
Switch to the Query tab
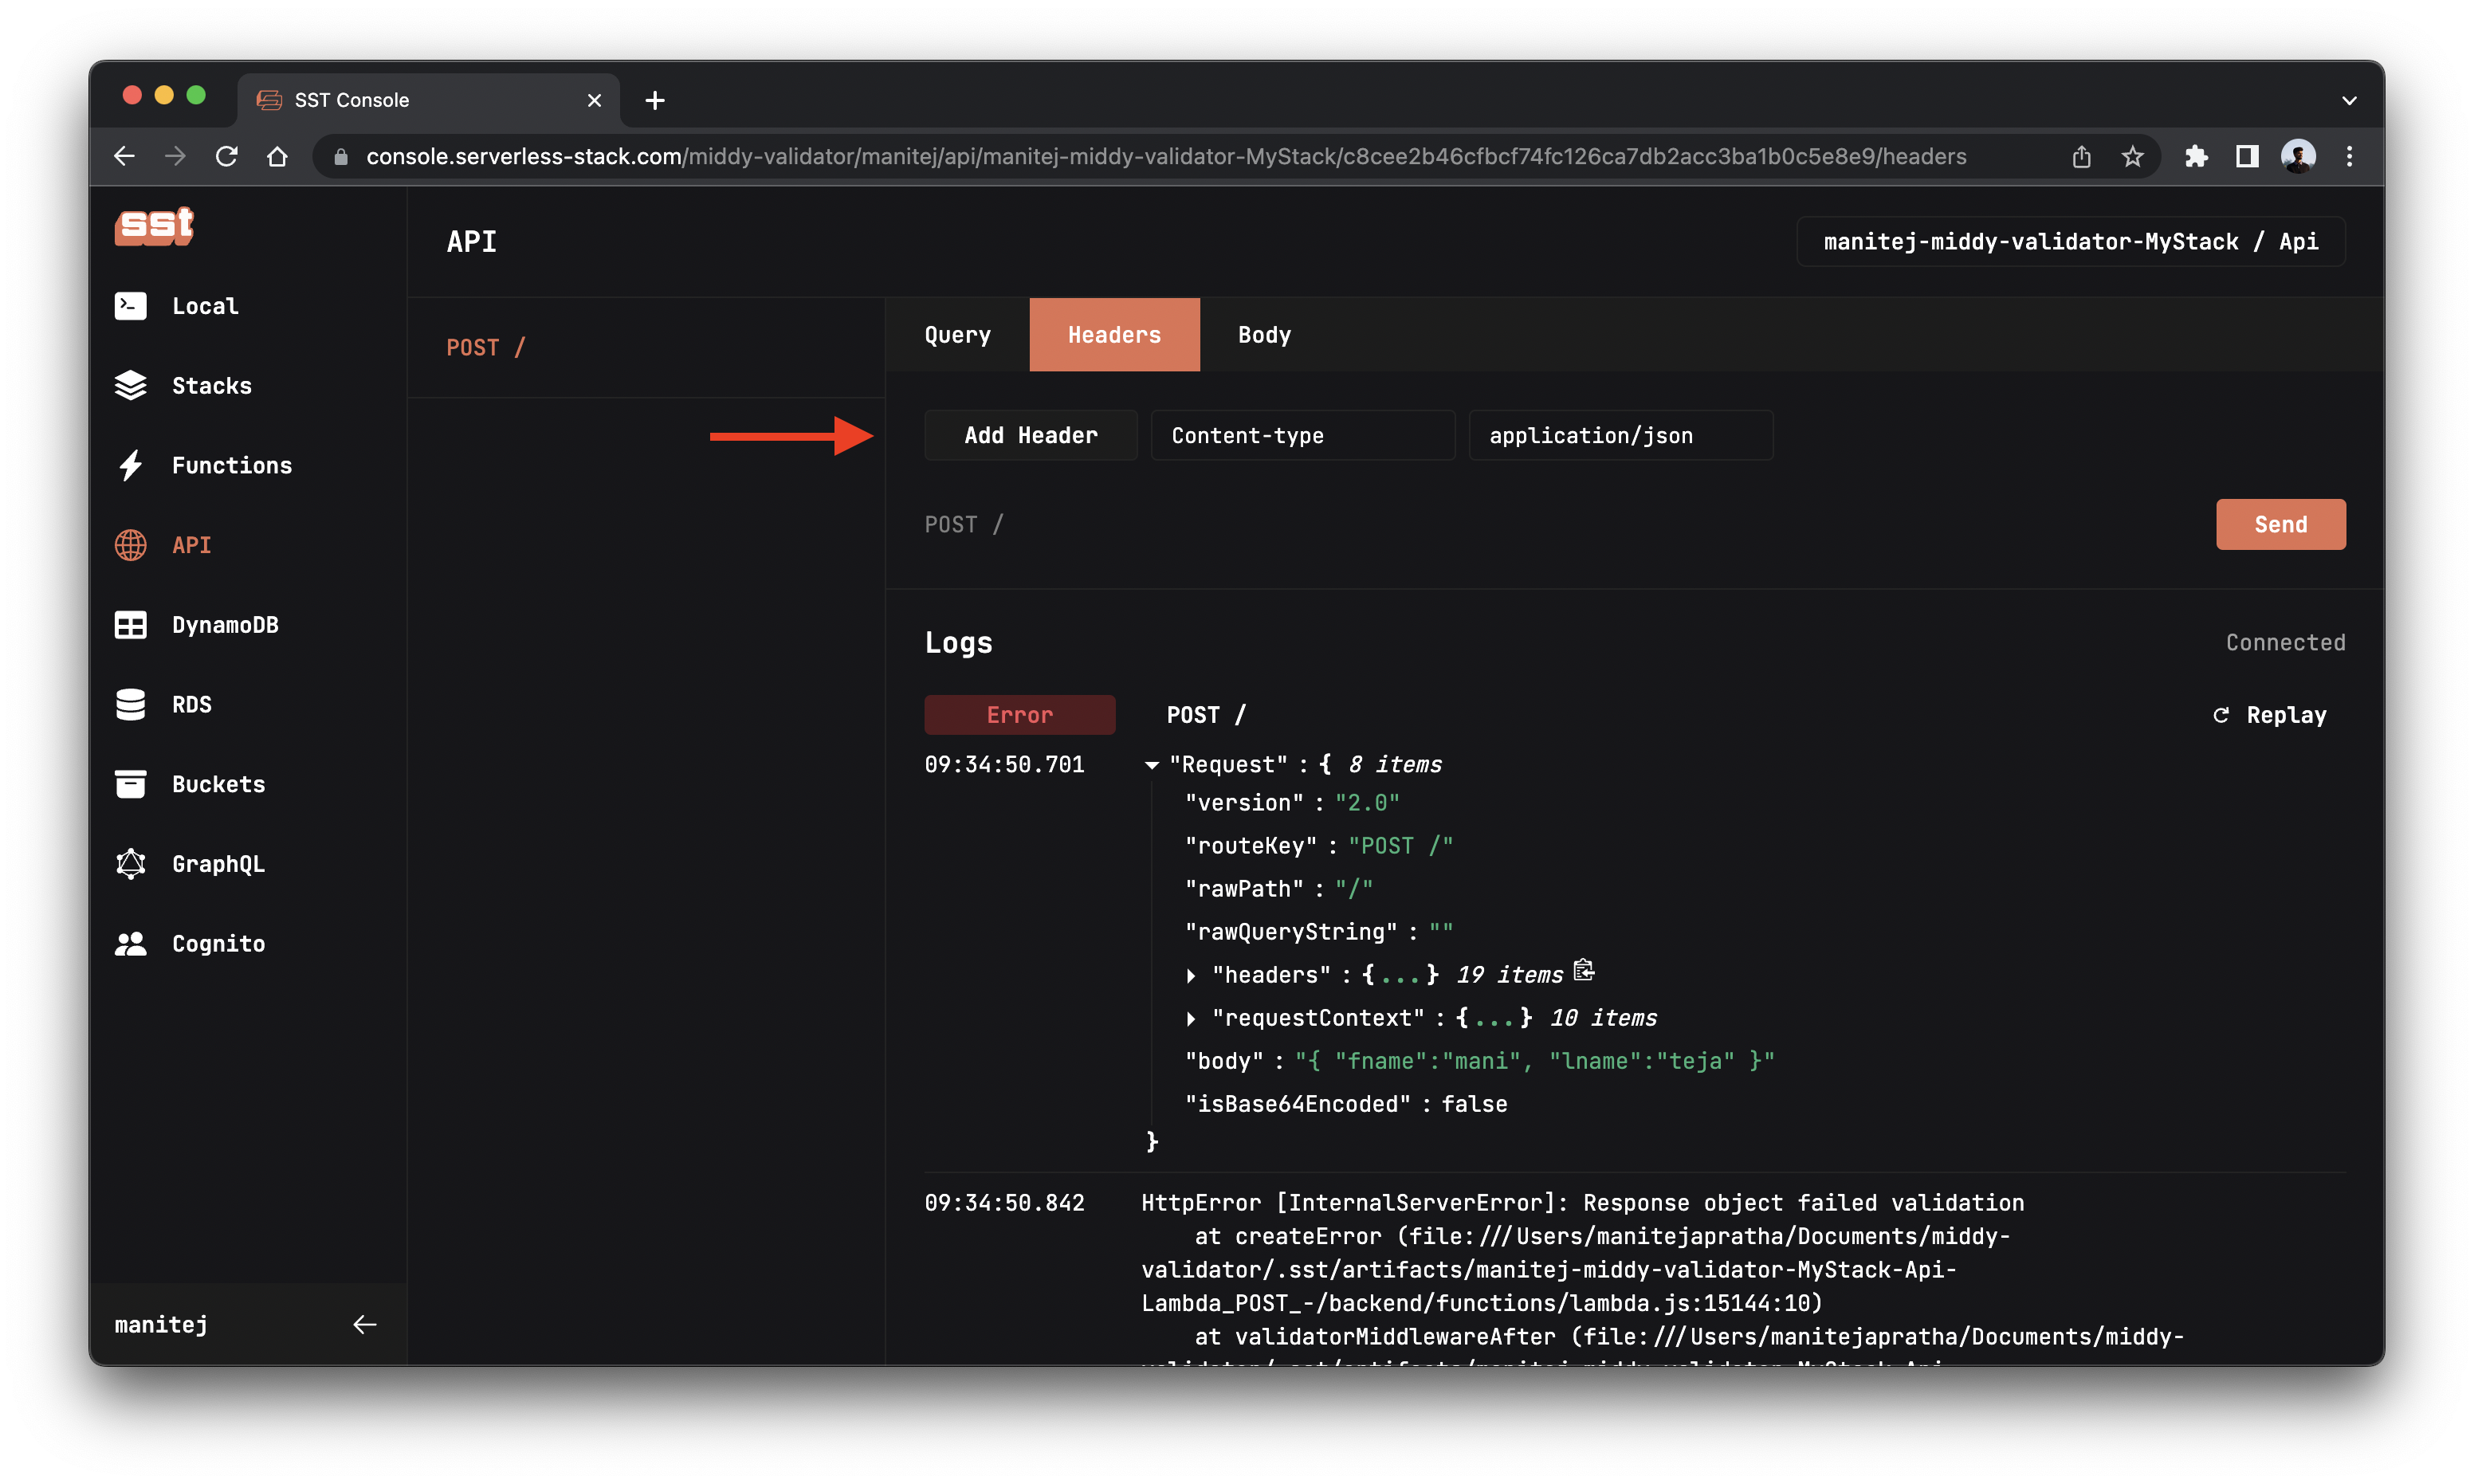pyautogui.click(x=959, y=334)
